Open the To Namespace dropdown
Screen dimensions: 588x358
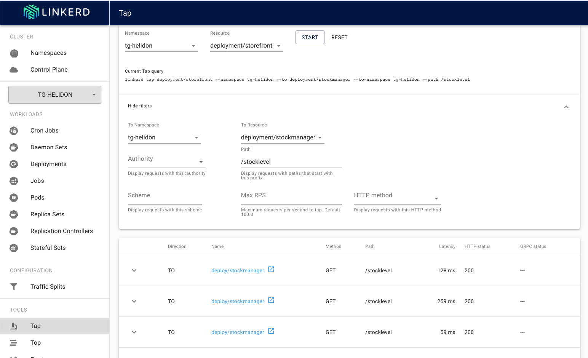tap(165, 137)
